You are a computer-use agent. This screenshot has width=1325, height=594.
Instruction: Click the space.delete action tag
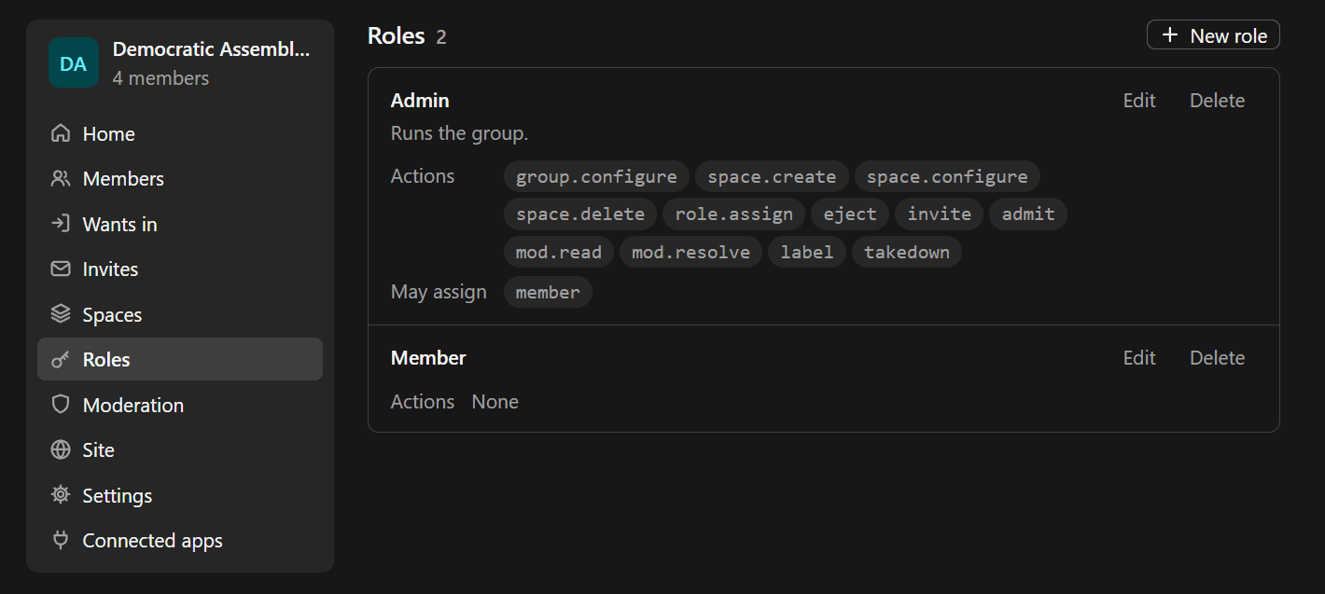coord(580,214)
